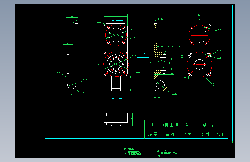The image size is (250, 162).
Task: Select the B detail view title above 1:1
Action: tap(199, 16)
